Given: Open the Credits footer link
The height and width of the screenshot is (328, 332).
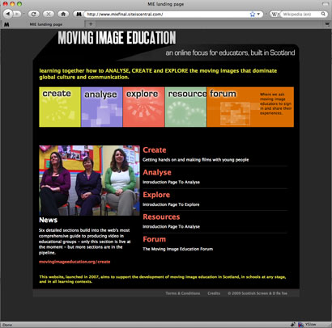Looking at the screenshot, I should coord(214,293).
